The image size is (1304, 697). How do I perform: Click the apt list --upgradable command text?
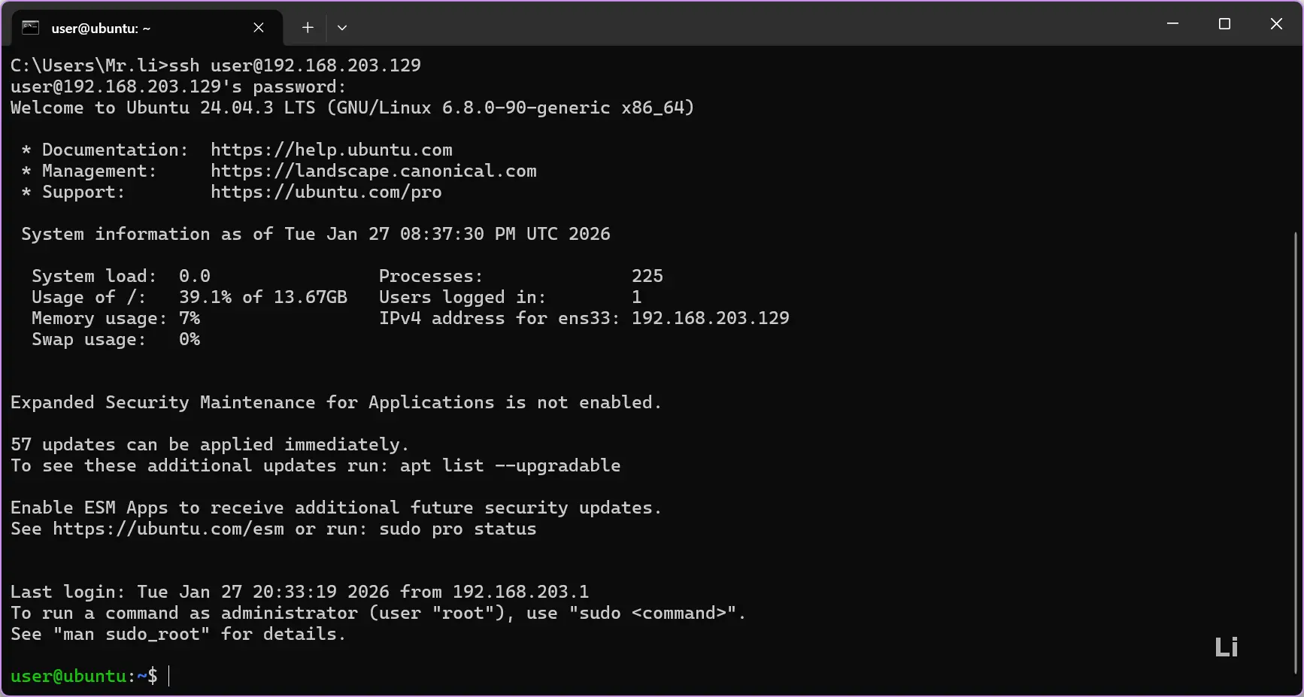click(510, 465)
